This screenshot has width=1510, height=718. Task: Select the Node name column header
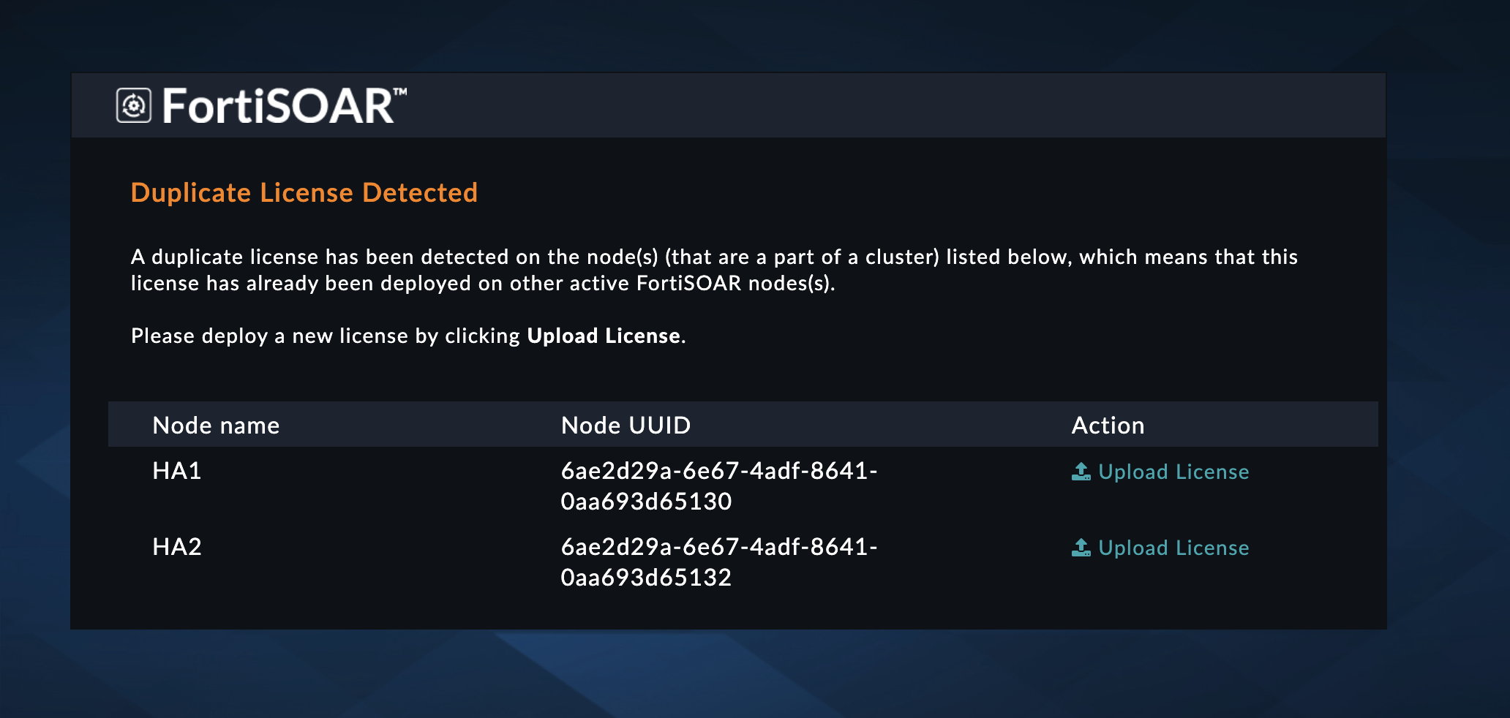[216, 425]
